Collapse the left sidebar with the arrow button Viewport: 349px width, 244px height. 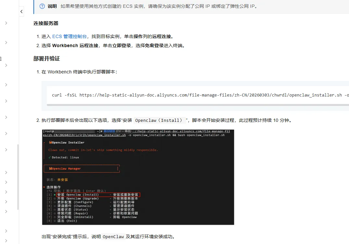click(x=21, y=12)
